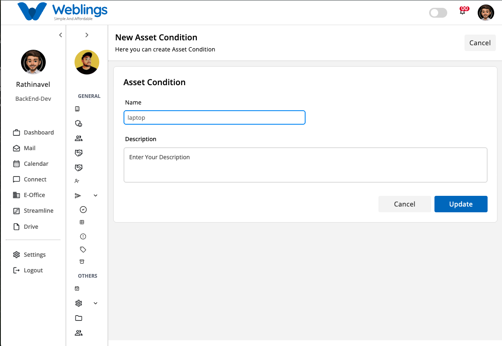
Task: Open Mail from the sidebar
Action: click(x=24, y=148)
